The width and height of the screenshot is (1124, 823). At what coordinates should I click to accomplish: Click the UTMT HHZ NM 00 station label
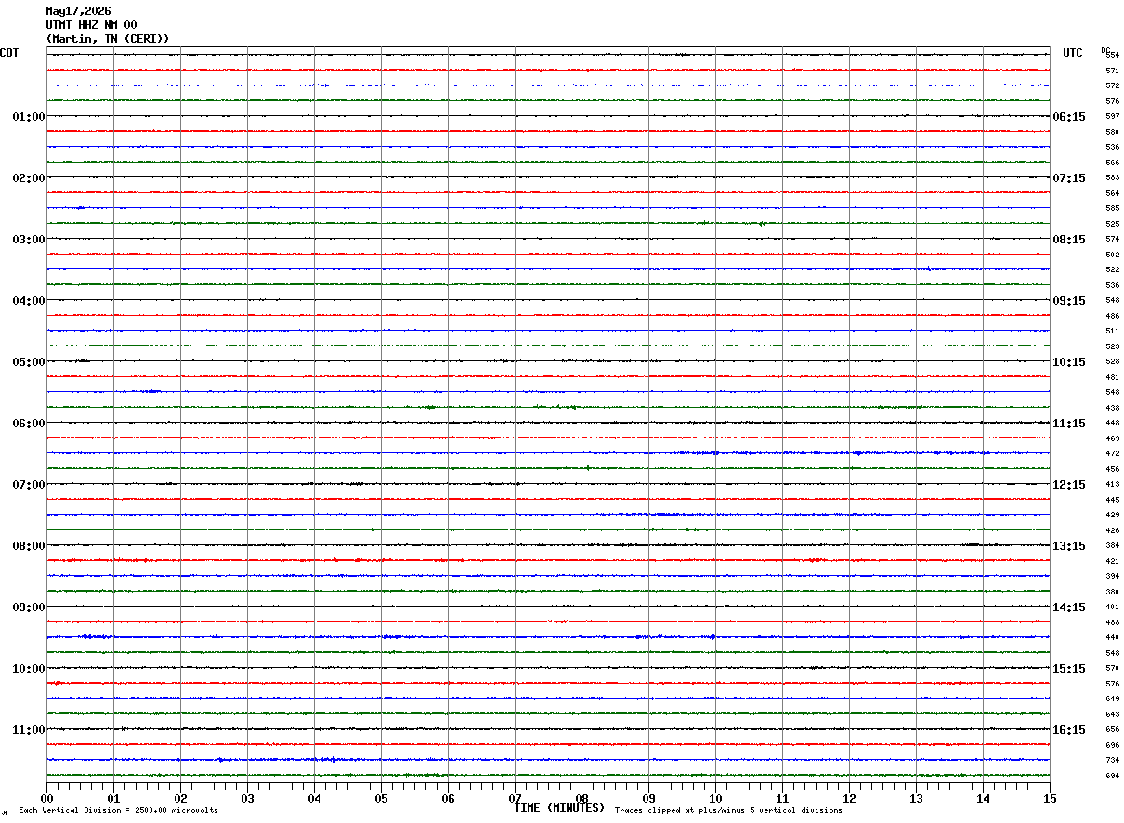coord(91,25)
